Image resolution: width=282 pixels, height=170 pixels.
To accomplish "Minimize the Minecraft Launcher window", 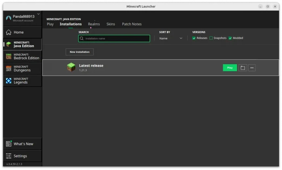I will pyautogui.click(x=260, y=6).
